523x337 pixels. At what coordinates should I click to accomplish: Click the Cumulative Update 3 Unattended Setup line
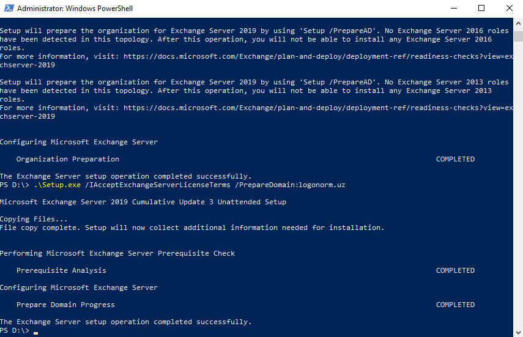pos(143,202)
